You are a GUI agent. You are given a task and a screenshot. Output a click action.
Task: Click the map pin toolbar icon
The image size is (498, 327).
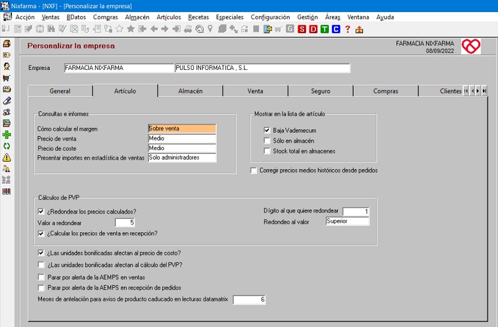(211, 29)
